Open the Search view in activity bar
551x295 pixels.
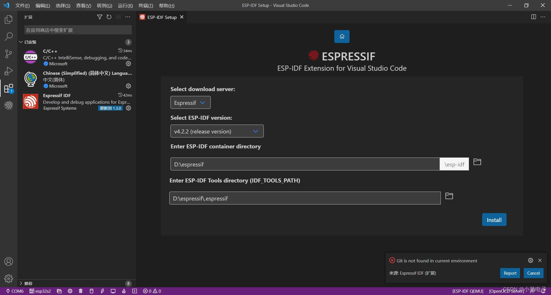tap(9, 36)
